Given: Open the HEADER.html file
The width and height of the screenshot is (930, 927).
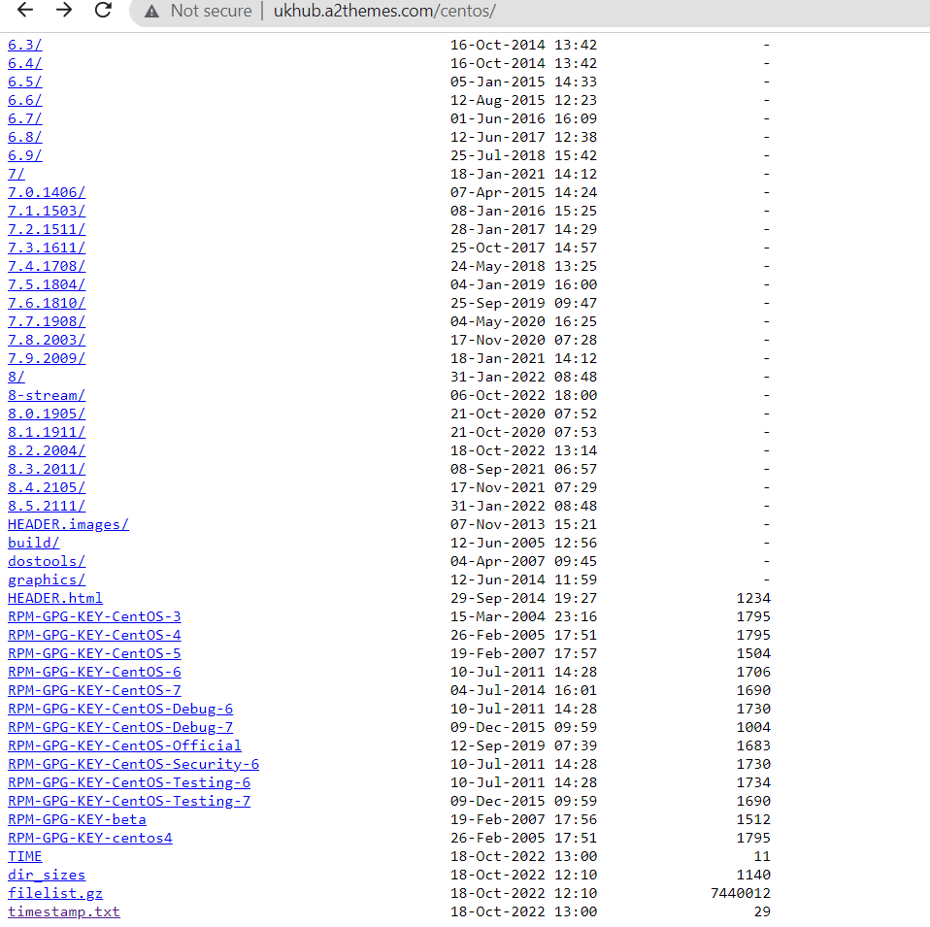Looking at the screenshot, I should [55, 599].
